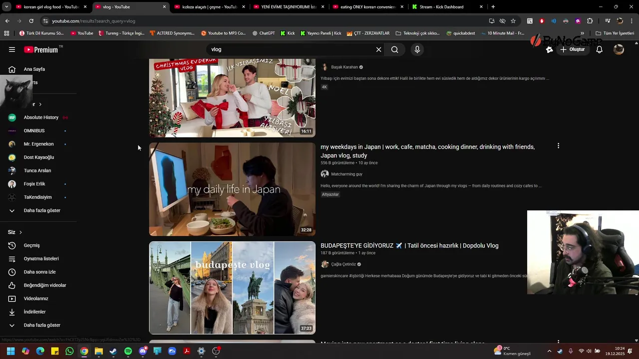Bookmark this page with star icon
Image resolution: width=639 pixels, height=359 pixels.
coord(513,21)
